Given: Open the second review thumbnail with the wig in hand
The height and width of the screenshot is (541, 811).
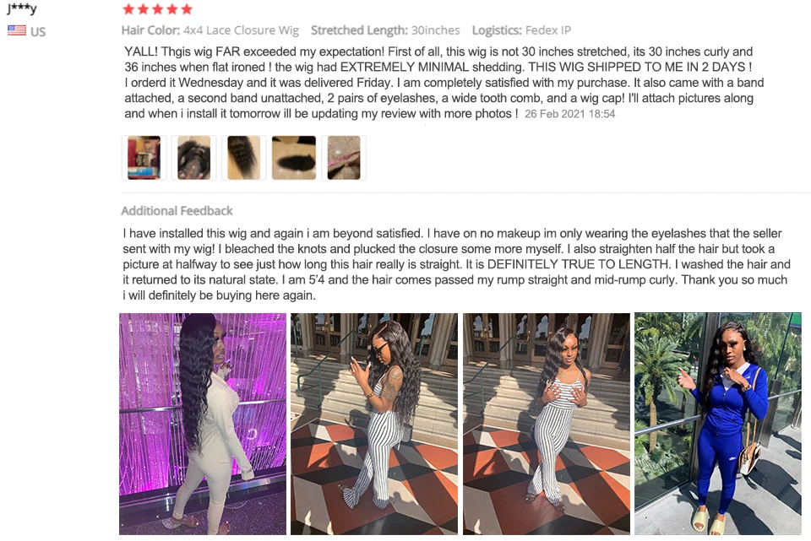Looking at the screenshot, I should point(194,158).
